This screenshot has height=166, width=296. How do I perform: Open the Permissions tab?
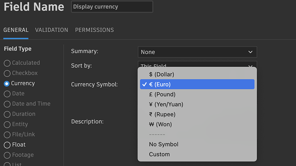pos(94,30)
